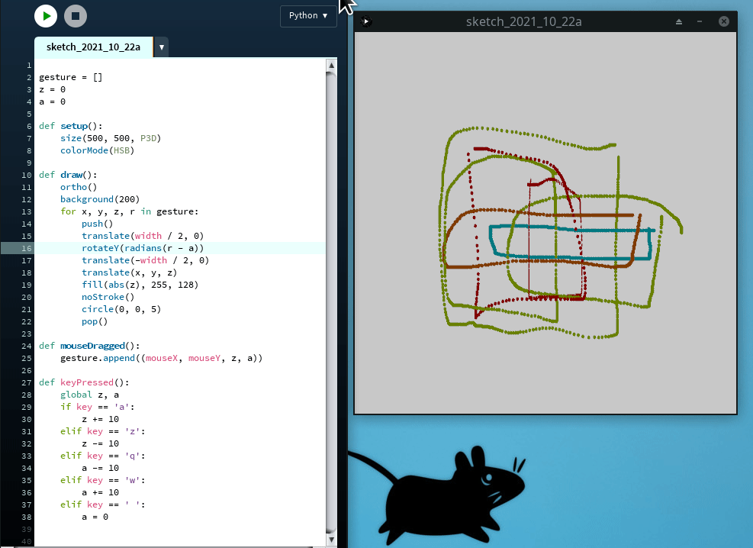This screenshot has height=548, width=753.
Task: Close the sketch output window
Action: tap(724, 21)
